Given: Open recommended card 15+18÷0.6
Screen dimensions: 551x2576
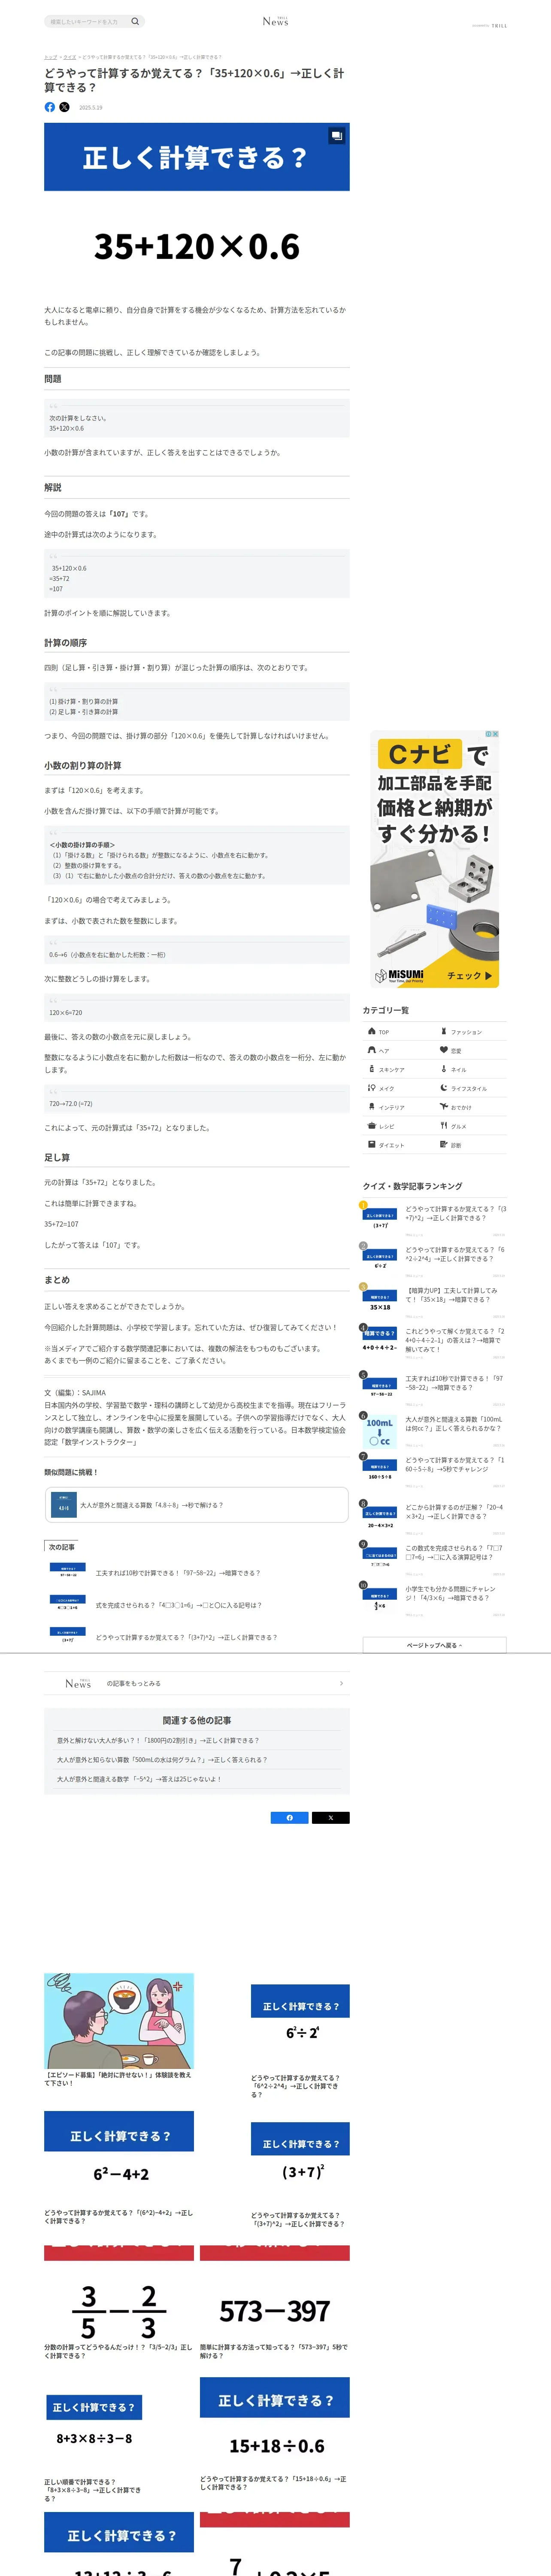Looking at the screenshot, I should point(275,2436).
